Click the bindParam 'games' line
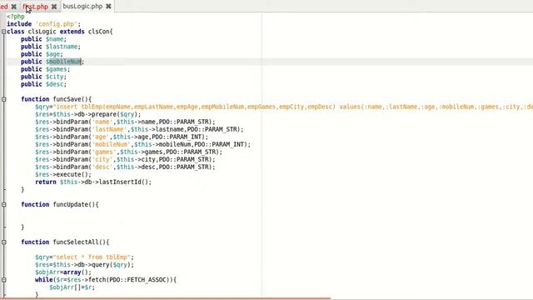The image size is (533, 300). click(128, 152)
